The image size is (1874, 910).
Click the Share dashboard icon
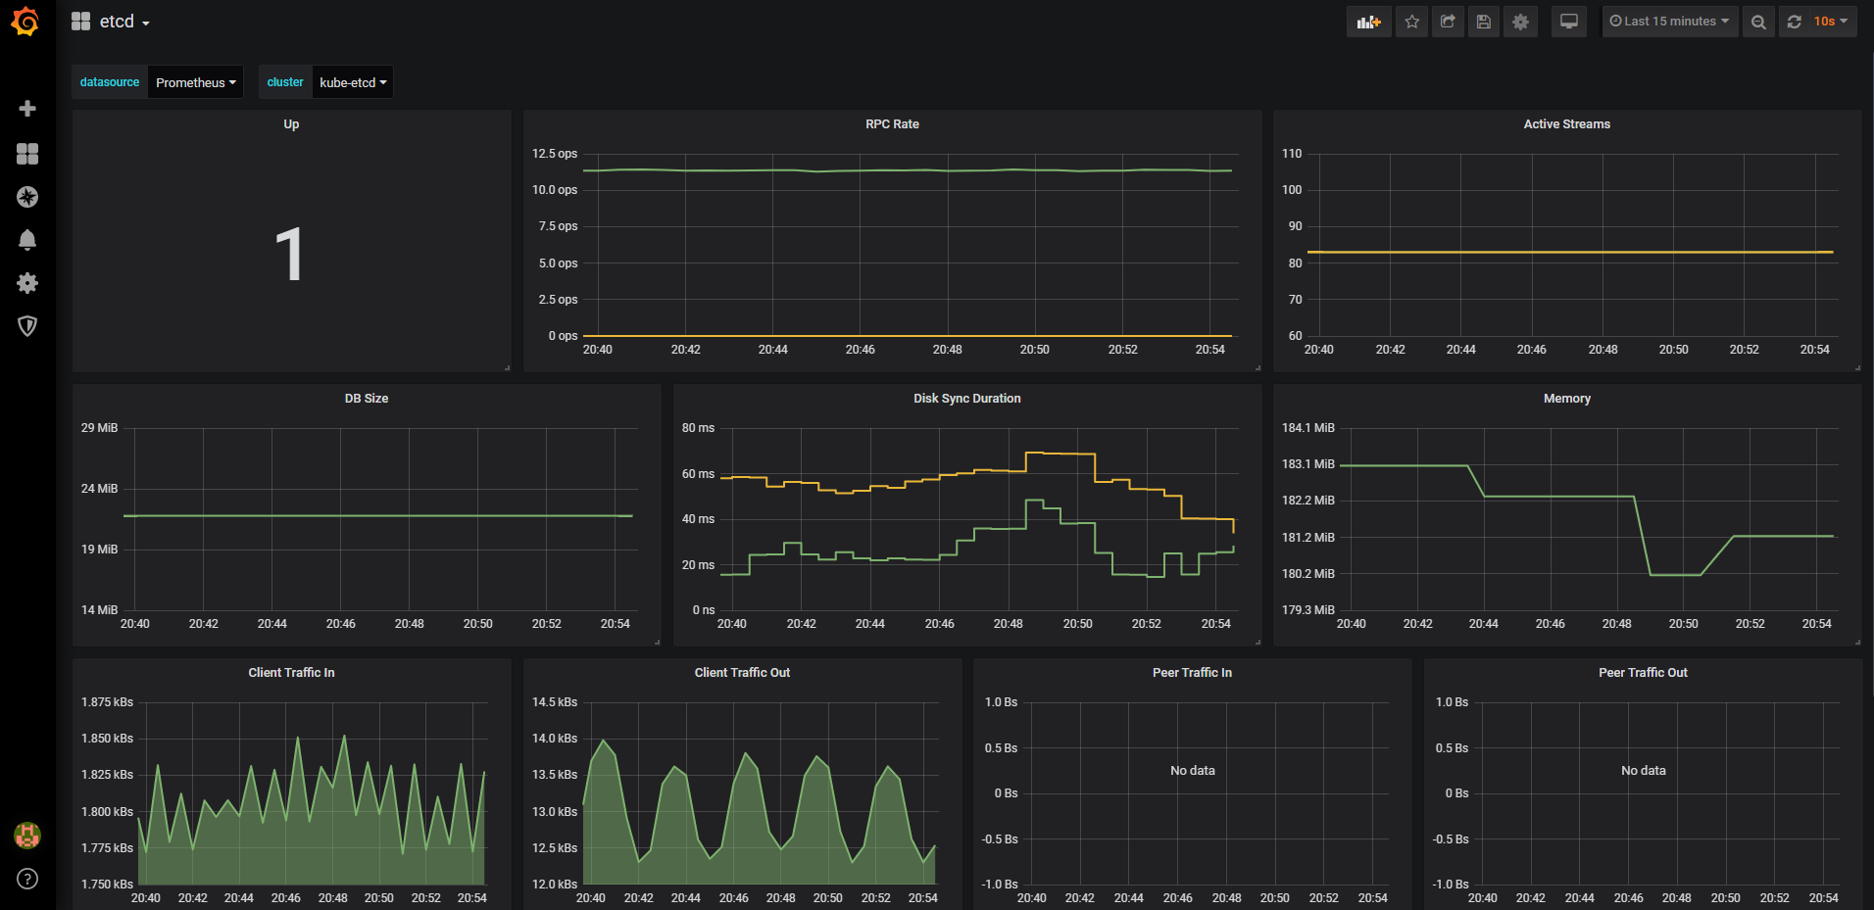(1448, 22)
